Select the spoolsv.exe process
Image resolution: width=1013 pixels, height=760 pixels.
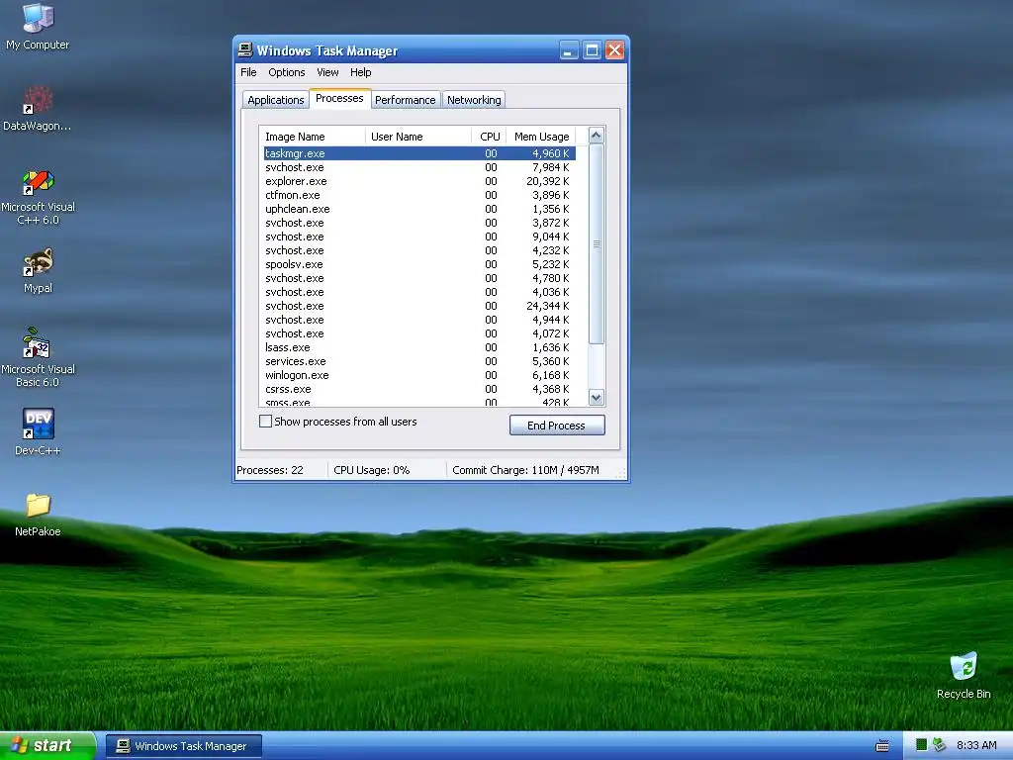pos(419,264)
